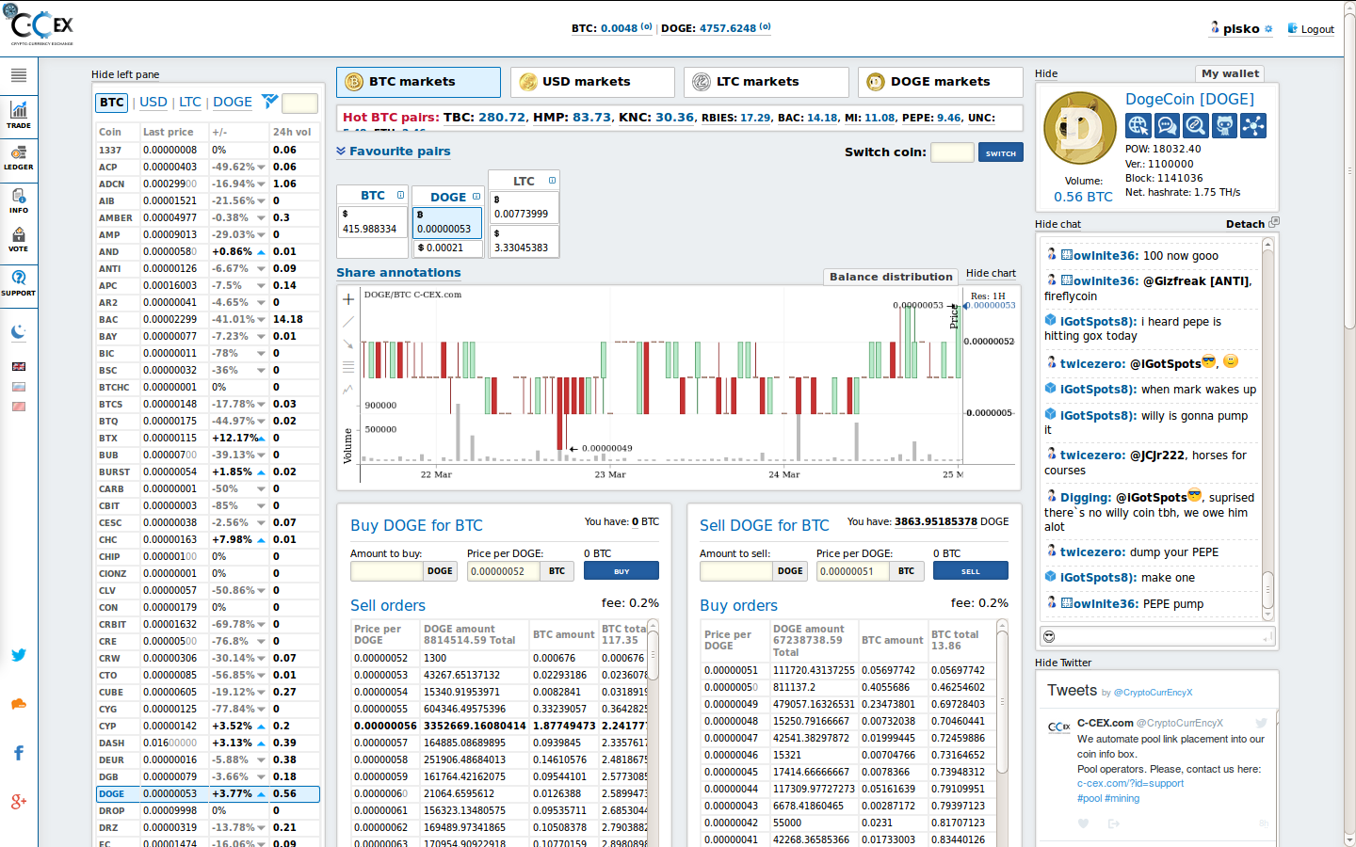The image size is (1356, 847).
Task: Collapse the Favourite pairs section
Action: [393, 152]
